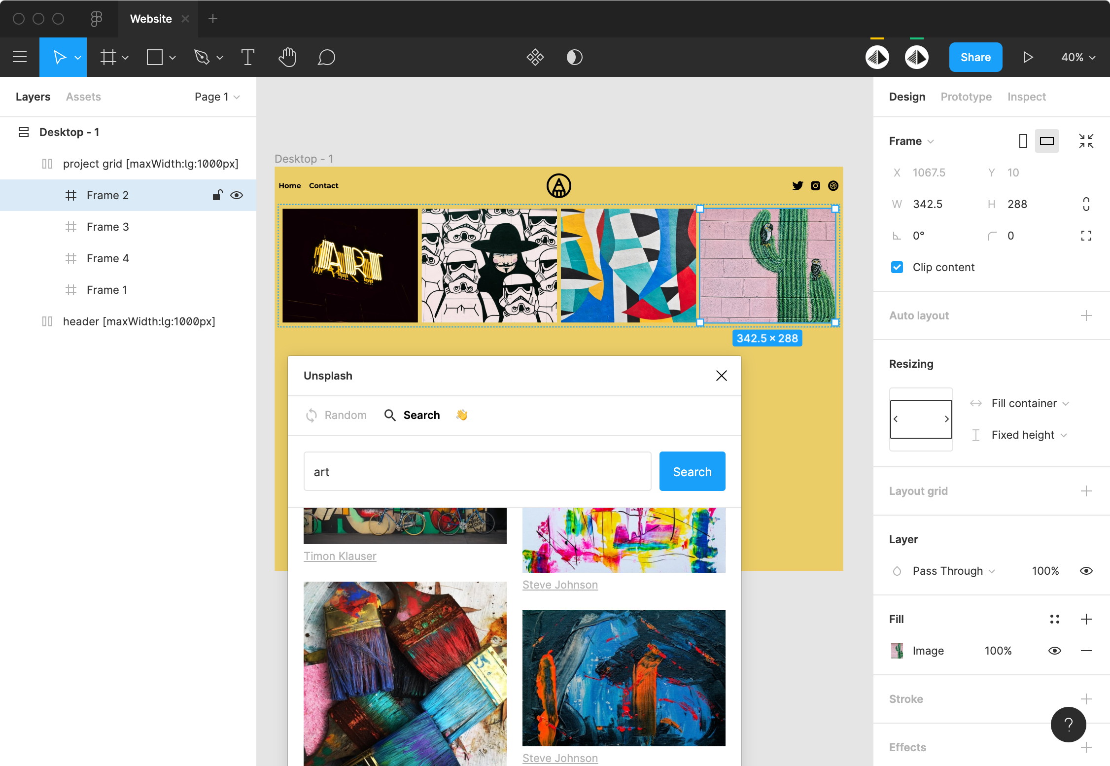Toggle Image fill visibility eye
1110x766 pixels.
point(1055,651)
